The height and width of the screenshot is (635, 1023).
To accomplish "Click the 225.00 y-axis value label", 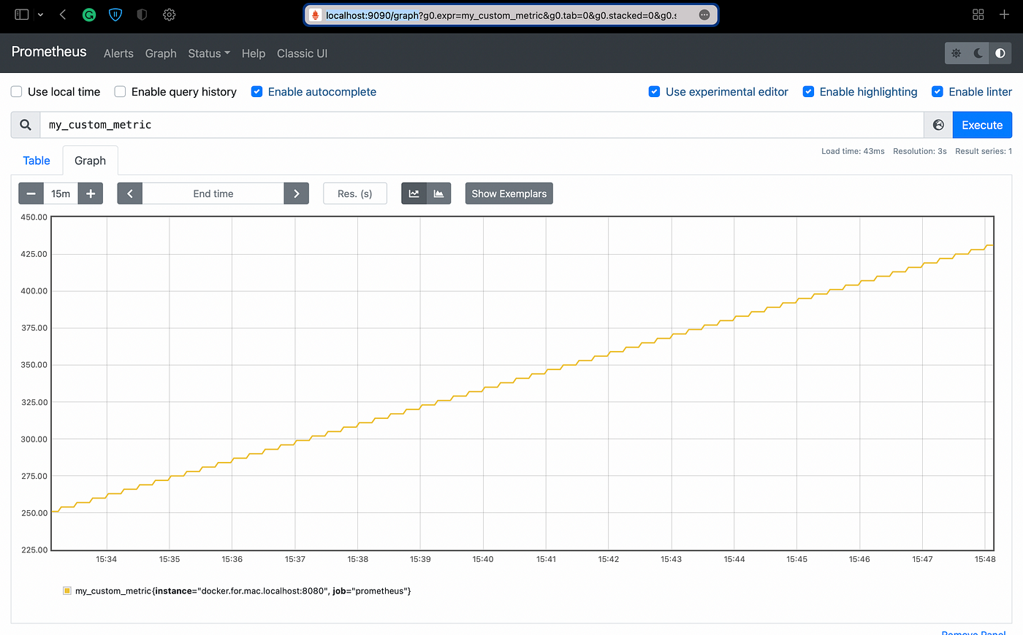I will [34, 550].
